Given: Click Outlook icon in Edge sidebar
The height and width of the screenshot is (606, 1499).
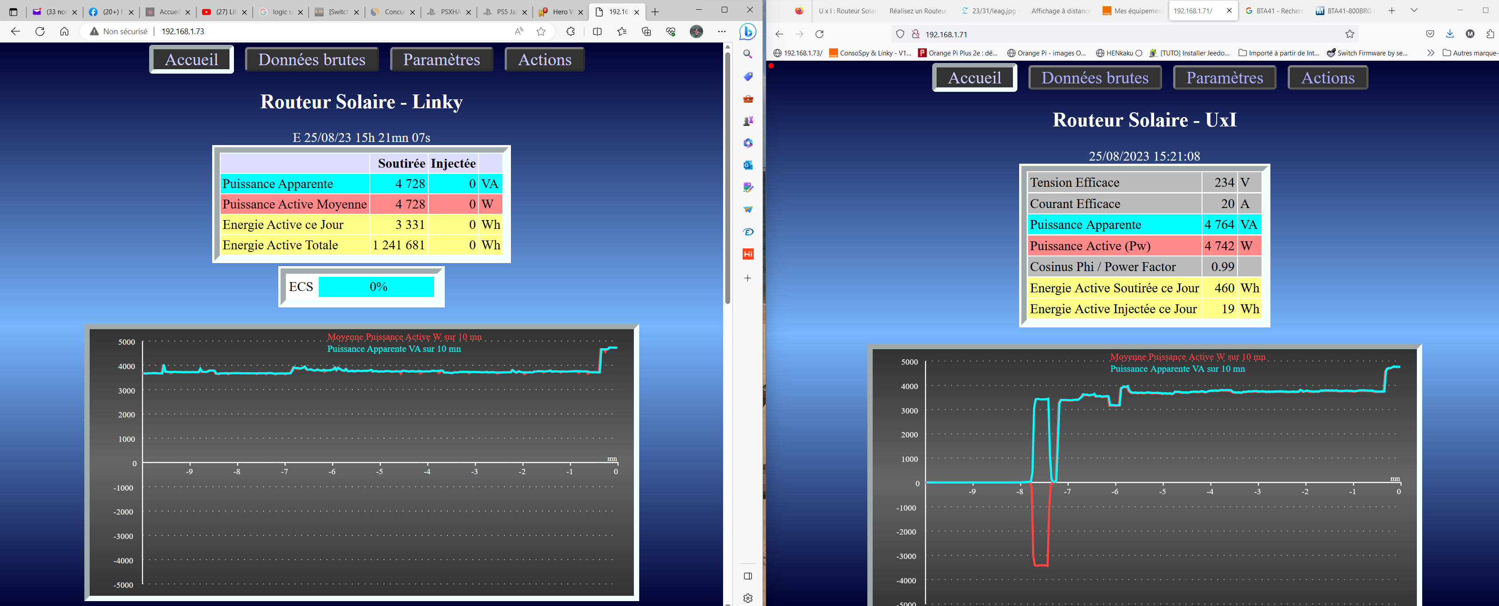Looking at the screenshot, I should (748, 165).
